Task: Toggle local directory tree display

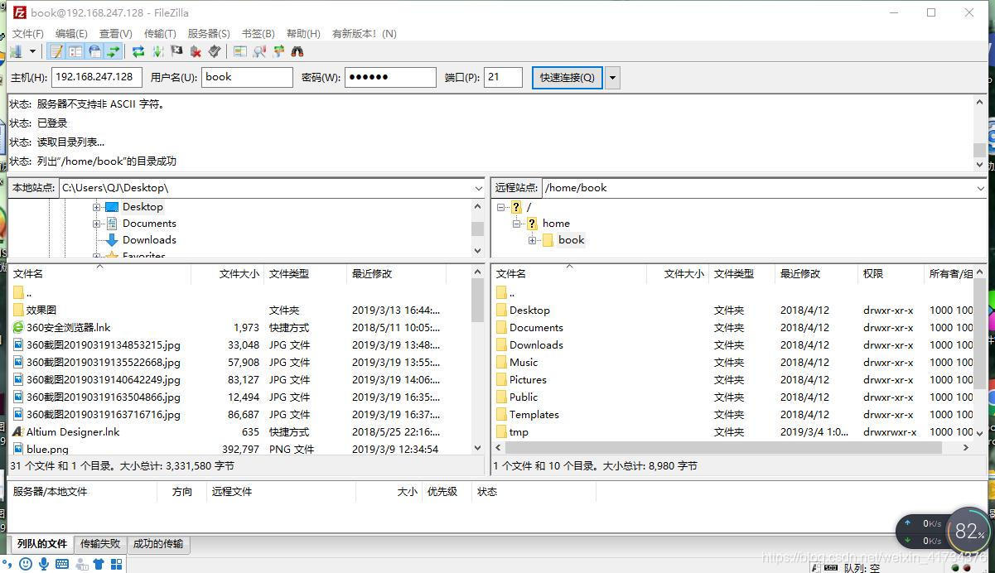Action: [x=75, y=51]
